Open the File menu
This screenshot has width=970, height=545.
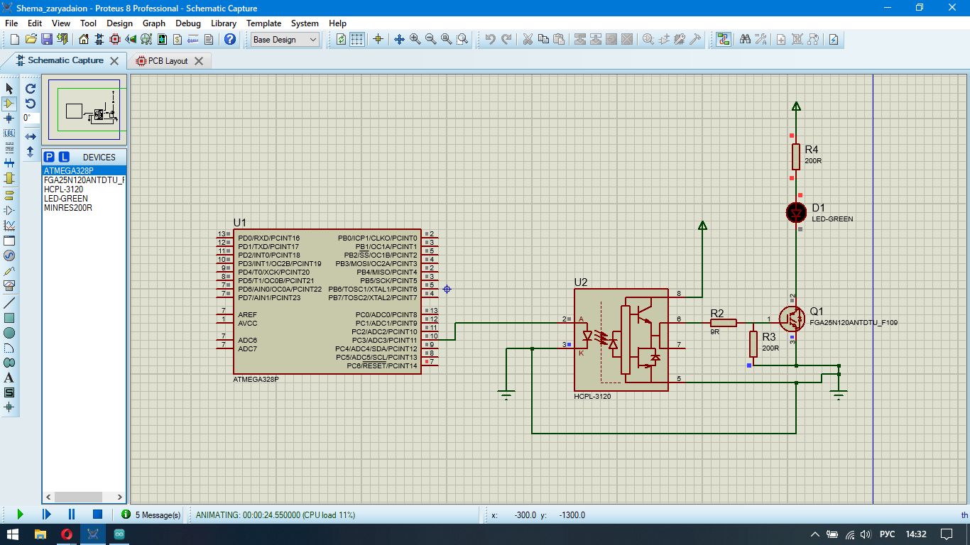[x=11, y=23]
